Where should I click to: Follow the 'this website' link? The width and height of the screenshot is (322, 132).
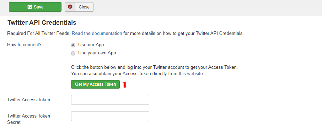pos(191,74)
